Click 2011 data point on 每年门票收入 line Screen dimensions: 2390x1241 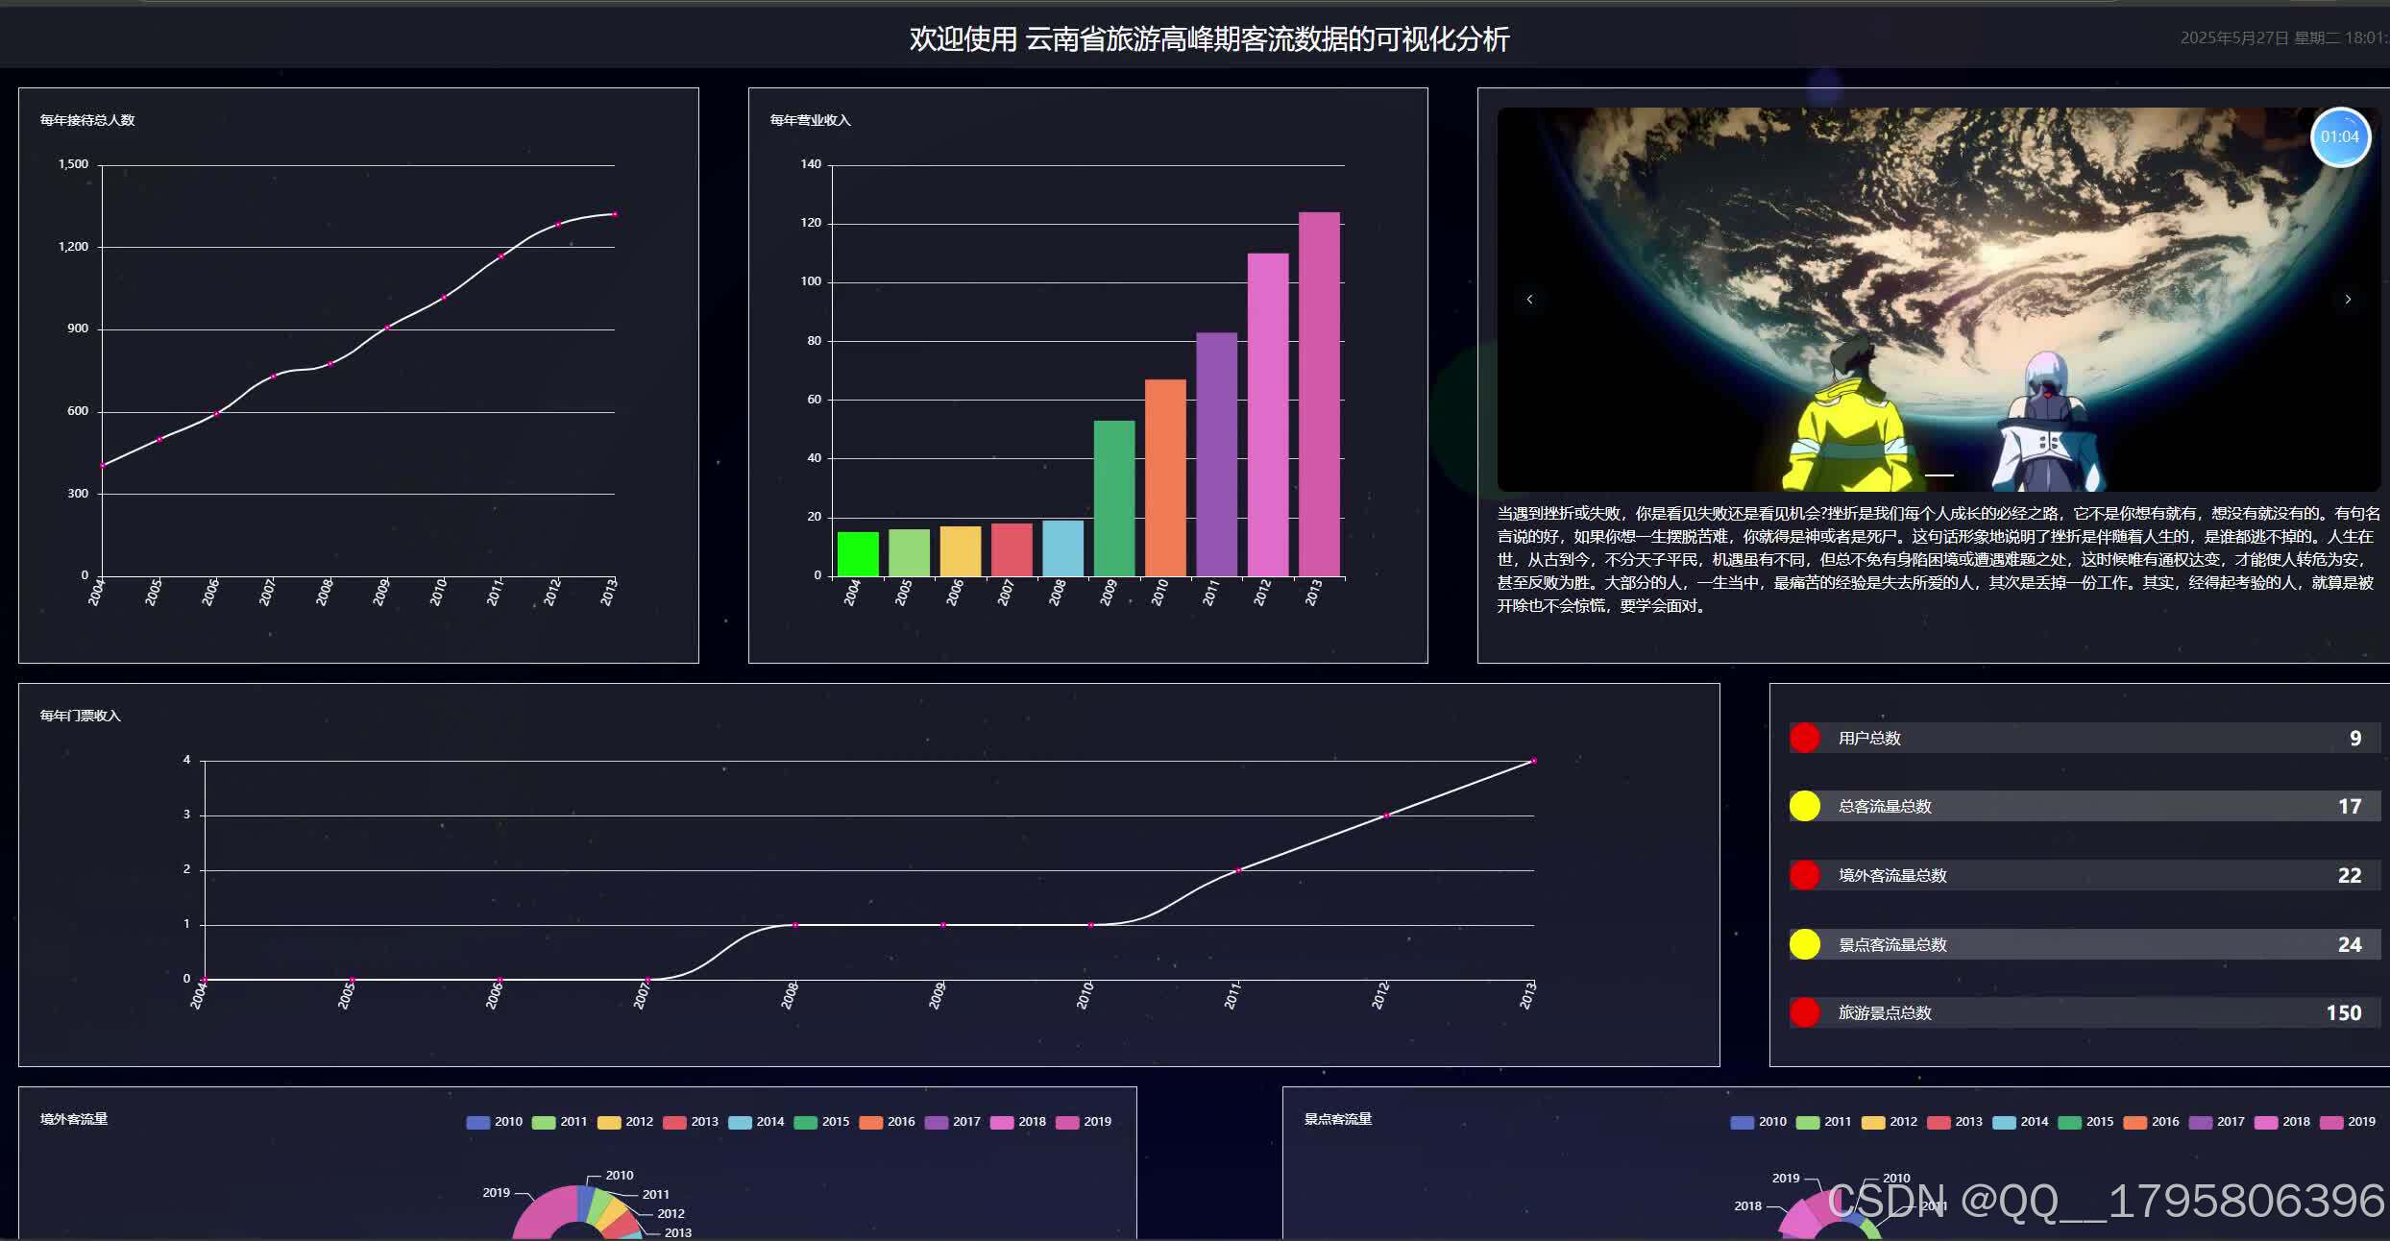pyautogui.click(x=1238, y=870)
